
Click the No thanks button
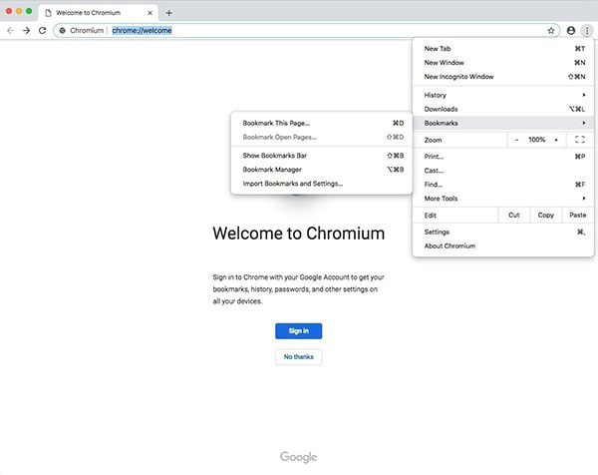coord(298,356)
